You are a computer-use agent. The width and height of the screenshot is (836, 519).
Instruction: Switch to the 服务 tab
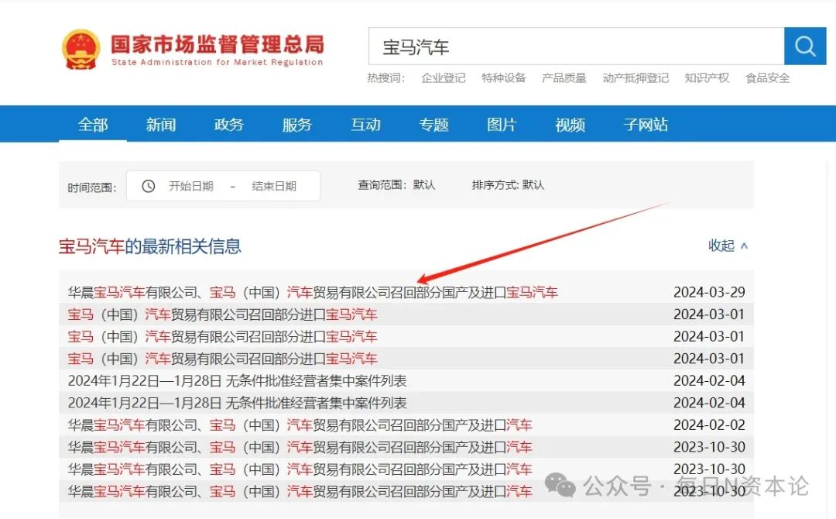[x=297, y=124]
